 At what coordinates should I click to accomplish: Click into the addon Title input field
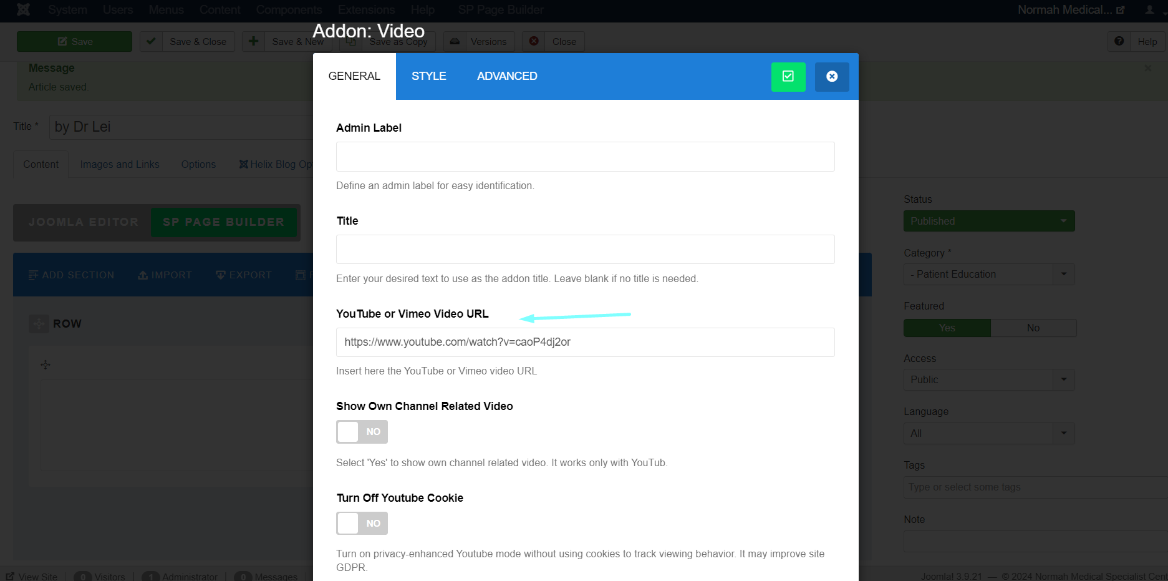click(x=585, y=250)
